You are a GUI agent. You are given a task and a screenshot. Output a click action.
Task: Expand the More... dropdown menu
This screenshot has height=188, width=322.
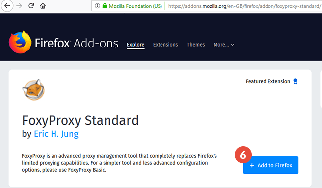pos(223,45)
